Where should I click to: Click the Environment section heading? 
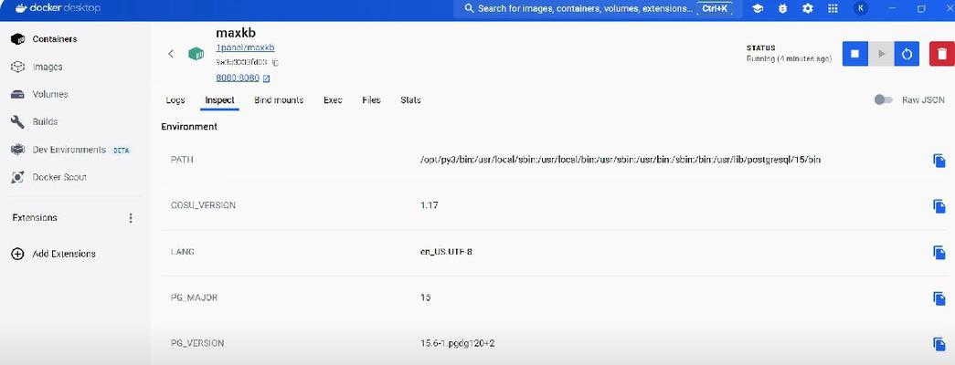(189, 127)
